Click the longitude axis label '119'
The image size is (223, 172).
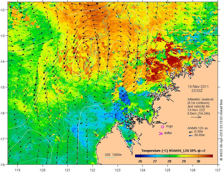(x=18, y=170)
